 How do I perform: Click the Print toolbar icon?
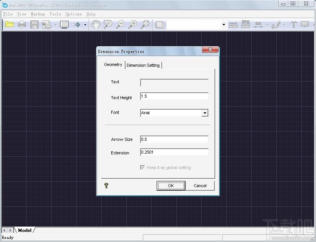point(22,25)
